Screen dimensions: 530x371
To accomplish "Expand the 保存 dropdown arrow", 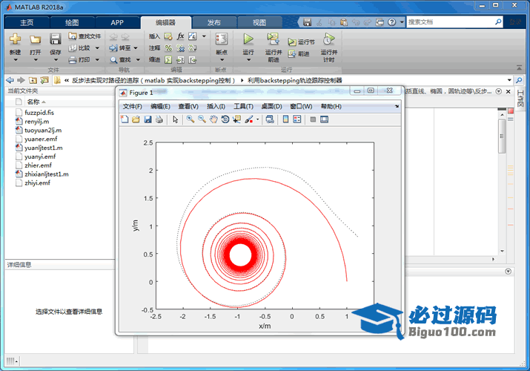I will click(x=56, y=60).
